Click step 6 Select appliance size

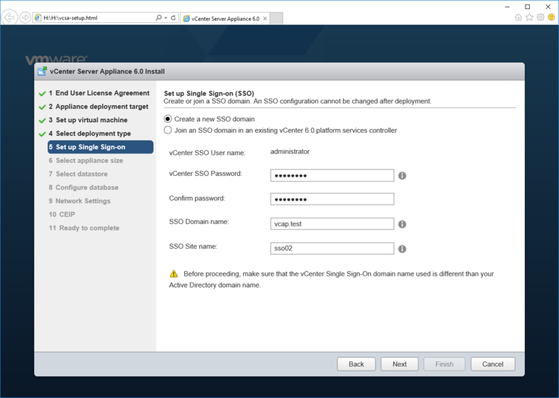tap(86, 161)
